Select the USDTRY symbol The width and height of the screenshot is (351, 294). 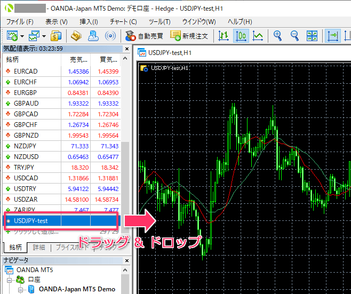(25, 188)
